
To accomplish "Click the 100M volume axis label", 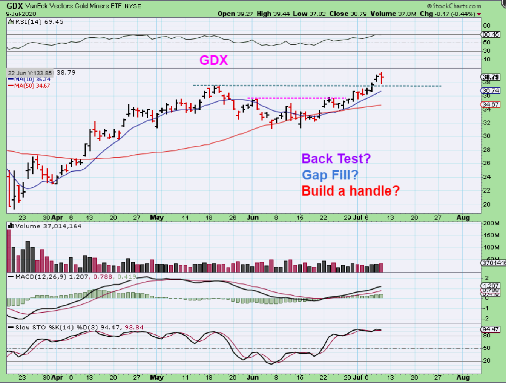I will coord(491,247).
